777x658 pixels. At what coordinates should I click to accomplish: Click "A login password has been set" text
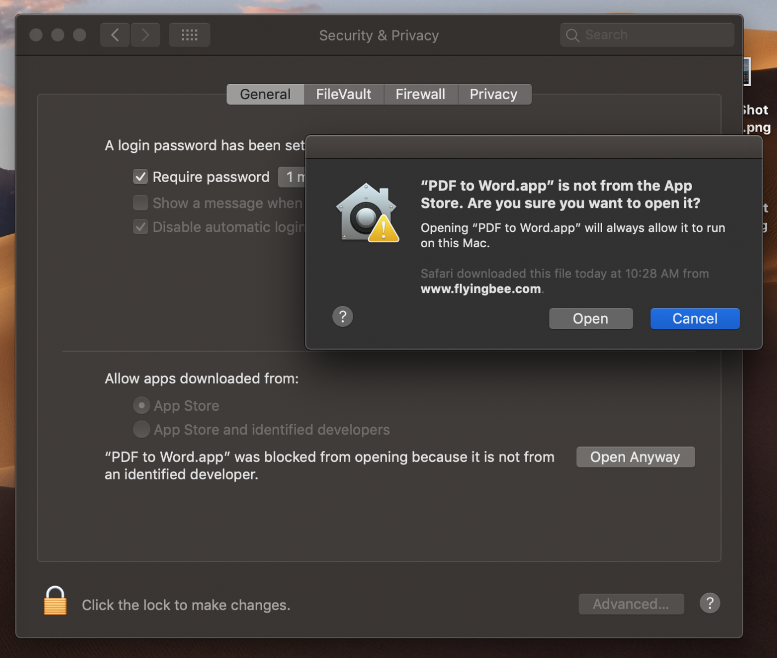click(205, 145)
